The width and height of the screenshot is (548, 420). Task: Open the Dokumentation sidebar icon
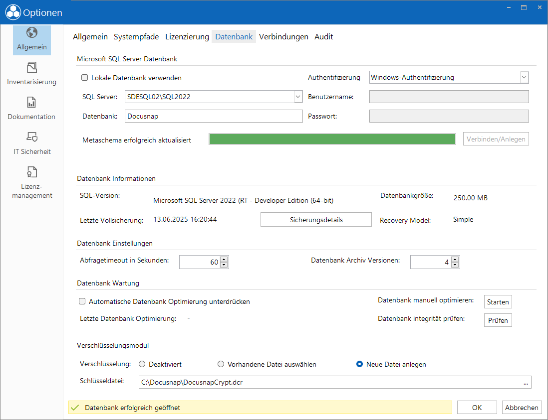(31, 102)
